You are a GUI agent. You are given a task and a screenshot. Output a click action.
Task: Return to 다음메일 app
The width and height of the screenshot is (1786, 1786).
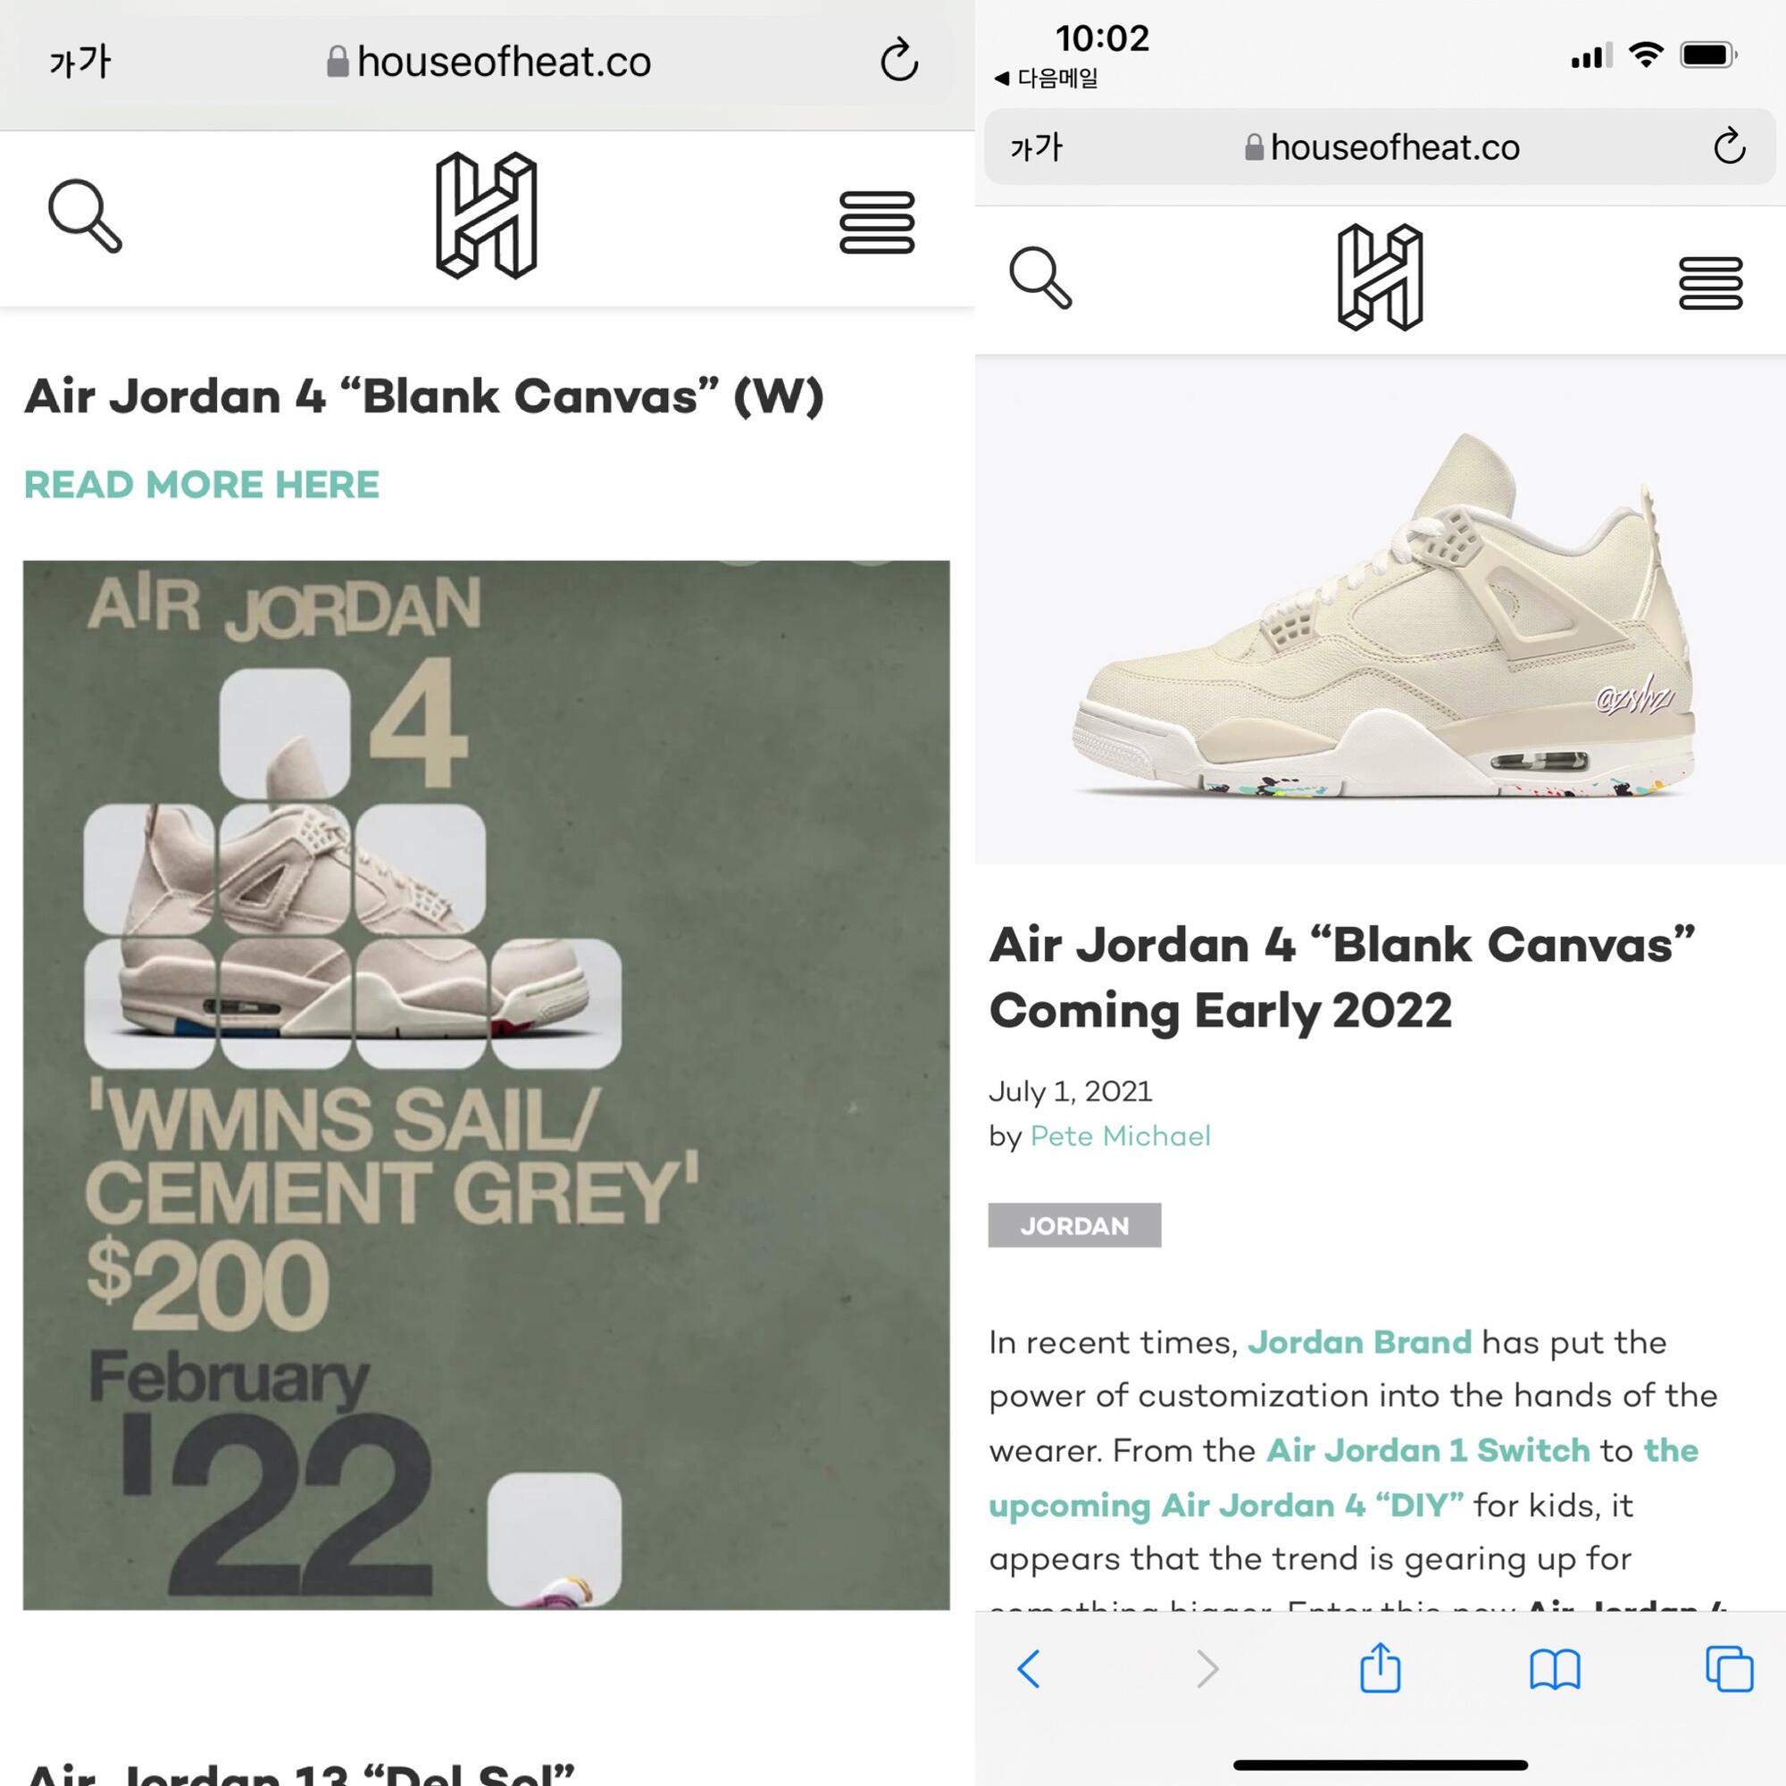coord(1047,78)
